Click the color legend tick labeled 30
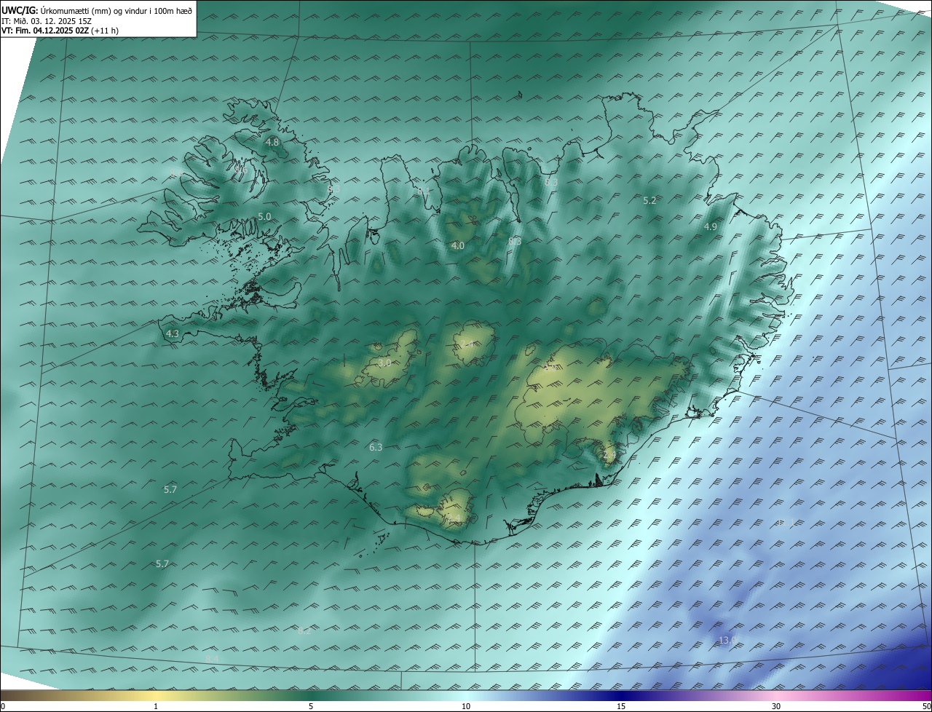This screenshot has height=712, width=932. (776, 706)
